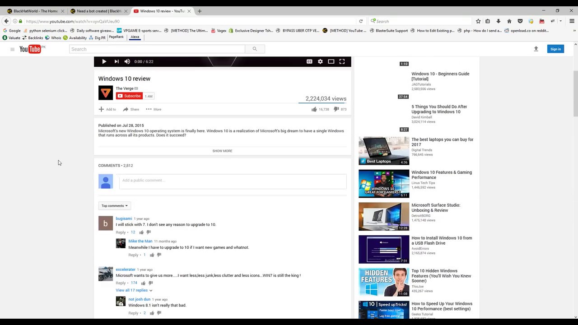Switch to BlackHatWorld - The Home tab
Viewport: 578px width, 325px height.
coord(35,11)
